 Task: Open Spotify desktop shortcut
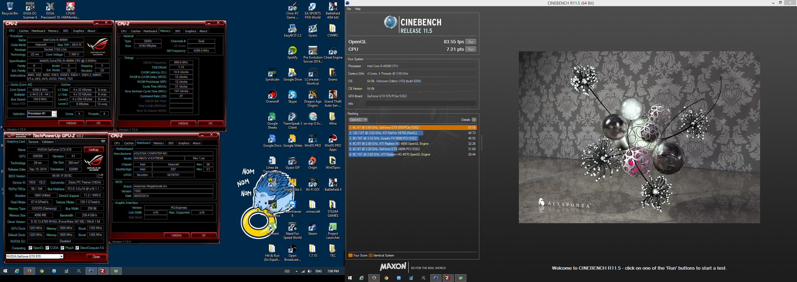click(292, 52)
